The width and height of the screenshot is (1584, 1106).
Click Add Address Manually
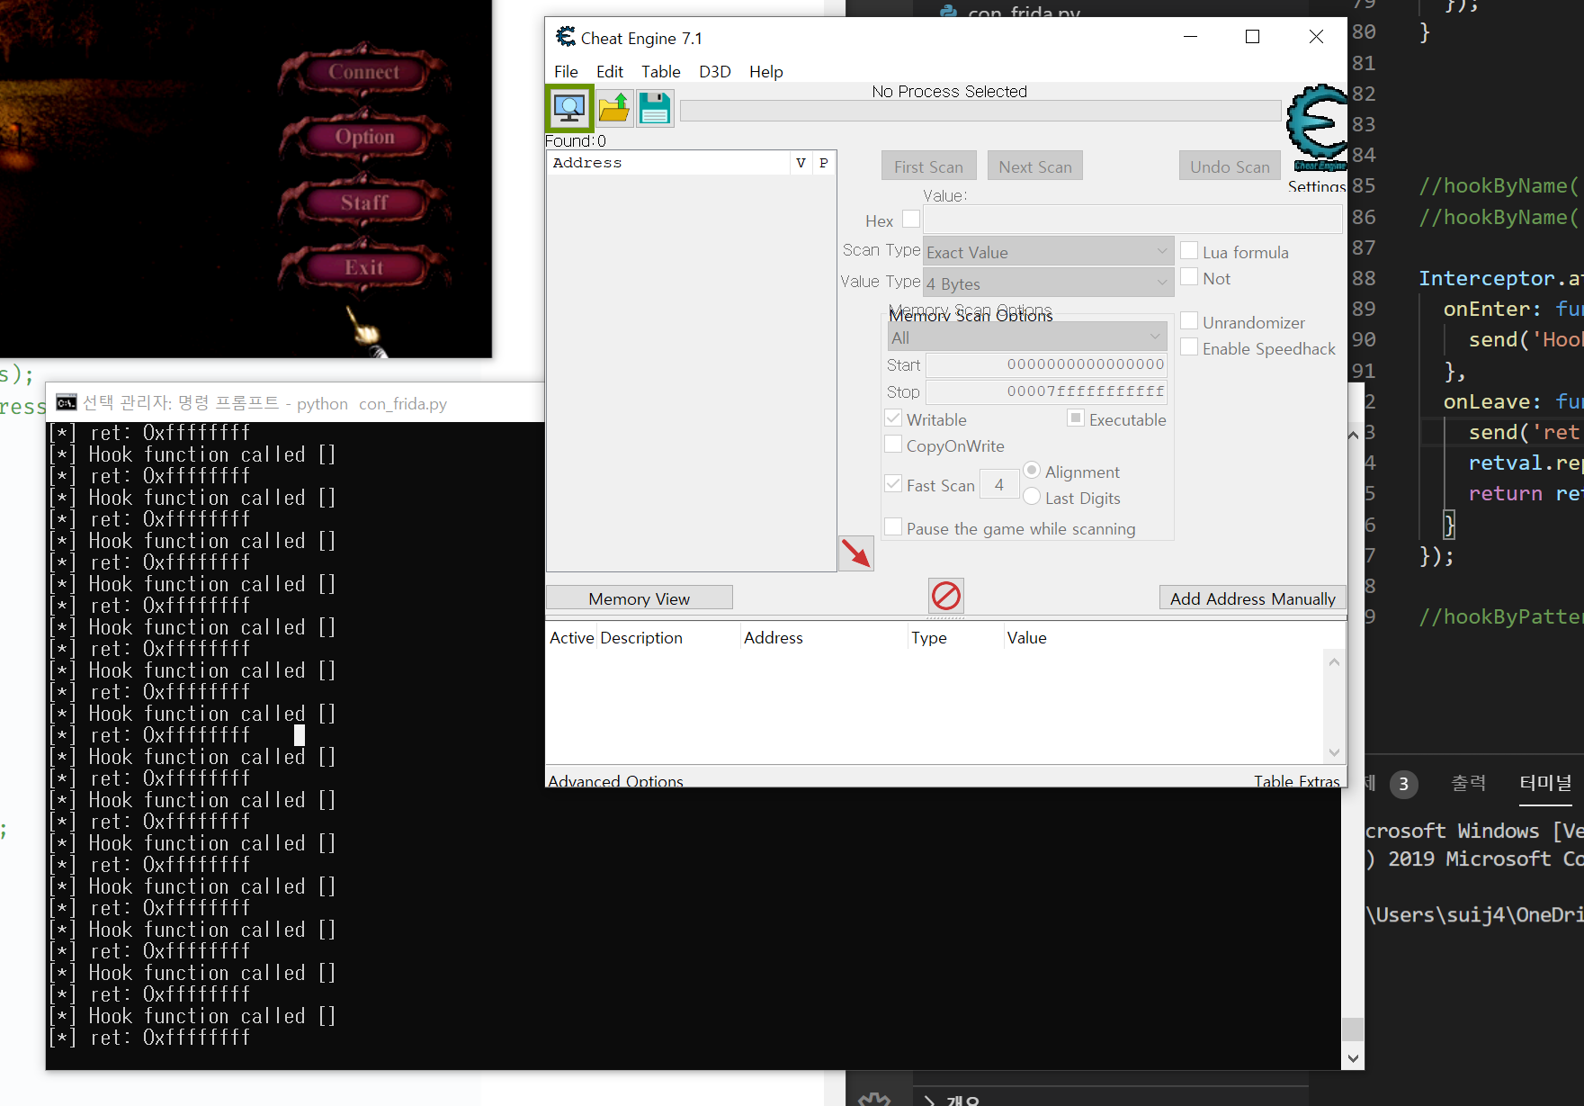coord(1252,597)
